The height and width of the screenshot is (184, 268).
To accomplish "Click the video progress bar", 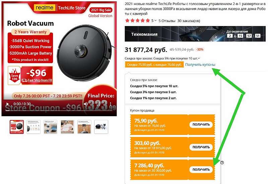I will click(x=59, y=111).
